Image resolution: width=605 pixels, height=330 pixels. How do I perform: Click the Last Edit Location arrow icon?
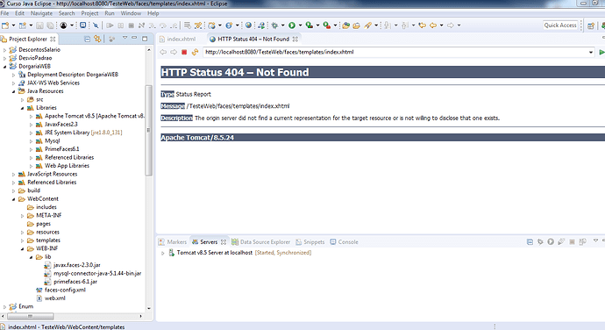point(423,25)
